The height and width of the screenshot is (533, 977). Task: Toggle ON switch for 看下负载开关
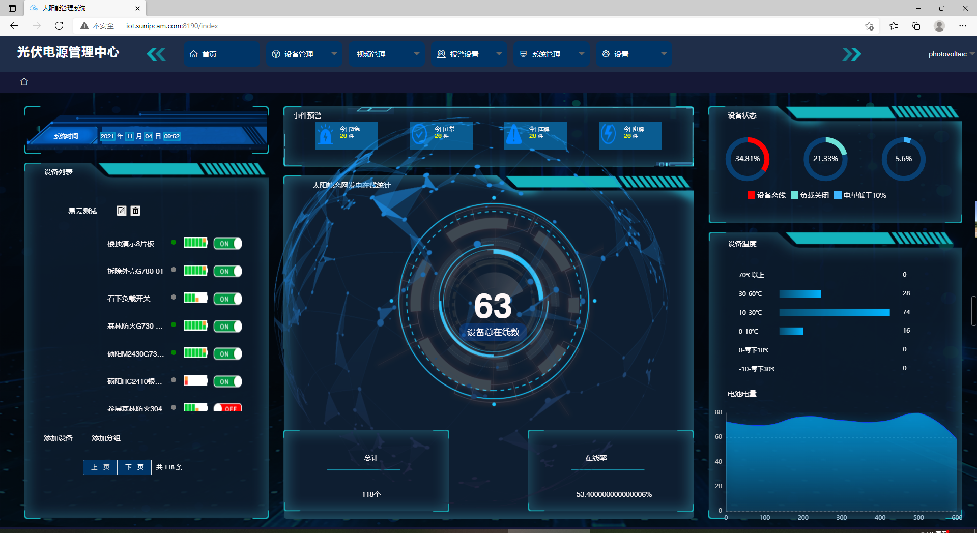coord(227,299)
